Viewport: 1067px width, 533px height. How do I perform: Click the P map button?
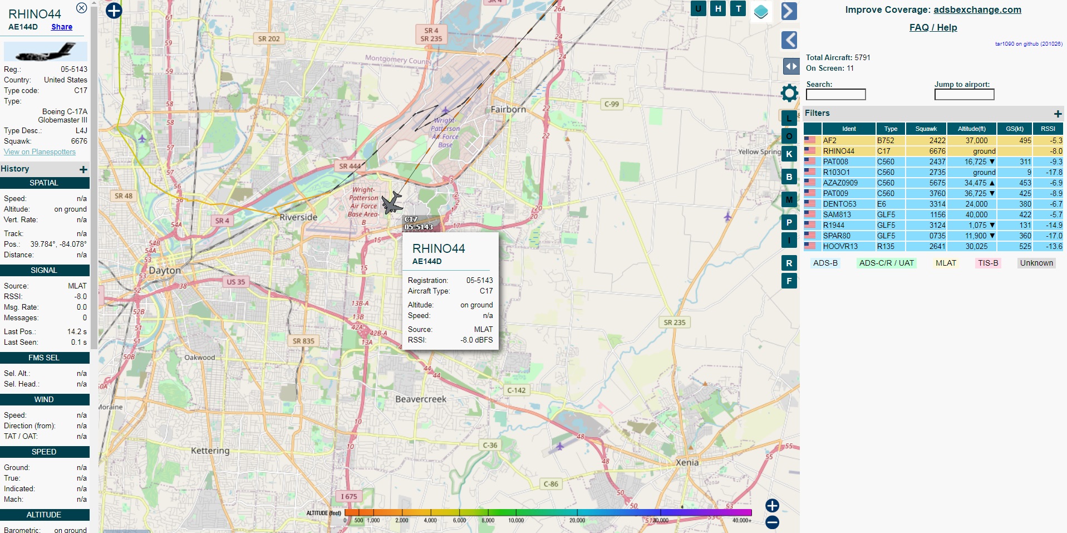pos(789,222)
